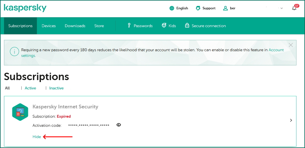305x148 pixels.
Task: Open the English language selector
Action: (x=182, y=8)
